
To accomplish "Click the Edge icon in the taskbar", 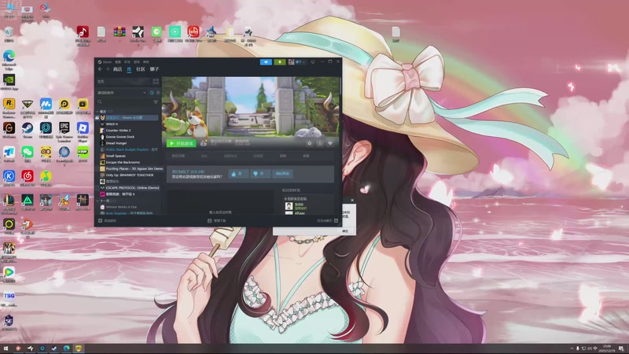I will tap(66, 348).
